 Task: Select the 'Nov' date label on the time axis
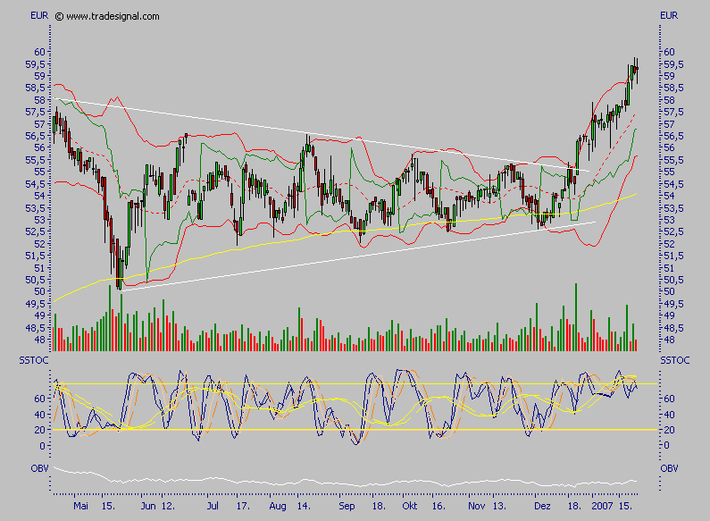(x=476, y=506)
